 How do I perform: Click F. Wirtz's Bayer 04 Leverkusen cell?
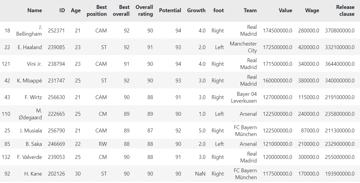[244, 97]
